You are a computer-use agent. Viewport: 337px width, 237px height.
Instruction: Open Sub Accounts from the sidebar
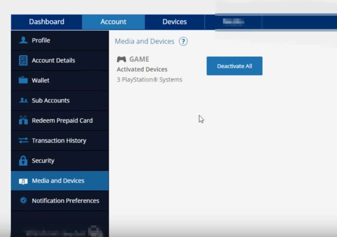51,100
